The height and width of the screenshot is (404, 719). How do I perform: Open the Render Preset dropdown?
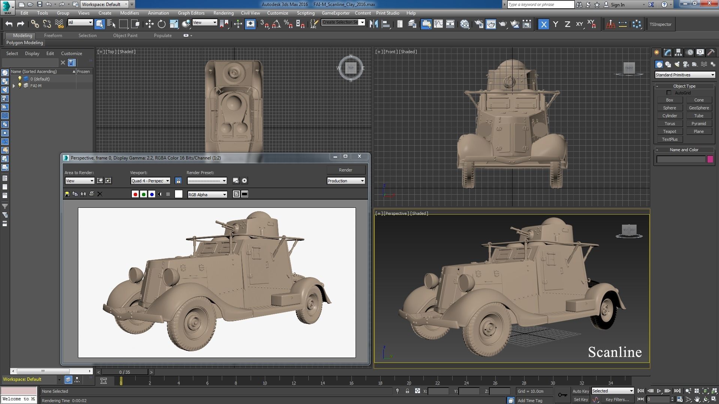click(x=207, y=181)
